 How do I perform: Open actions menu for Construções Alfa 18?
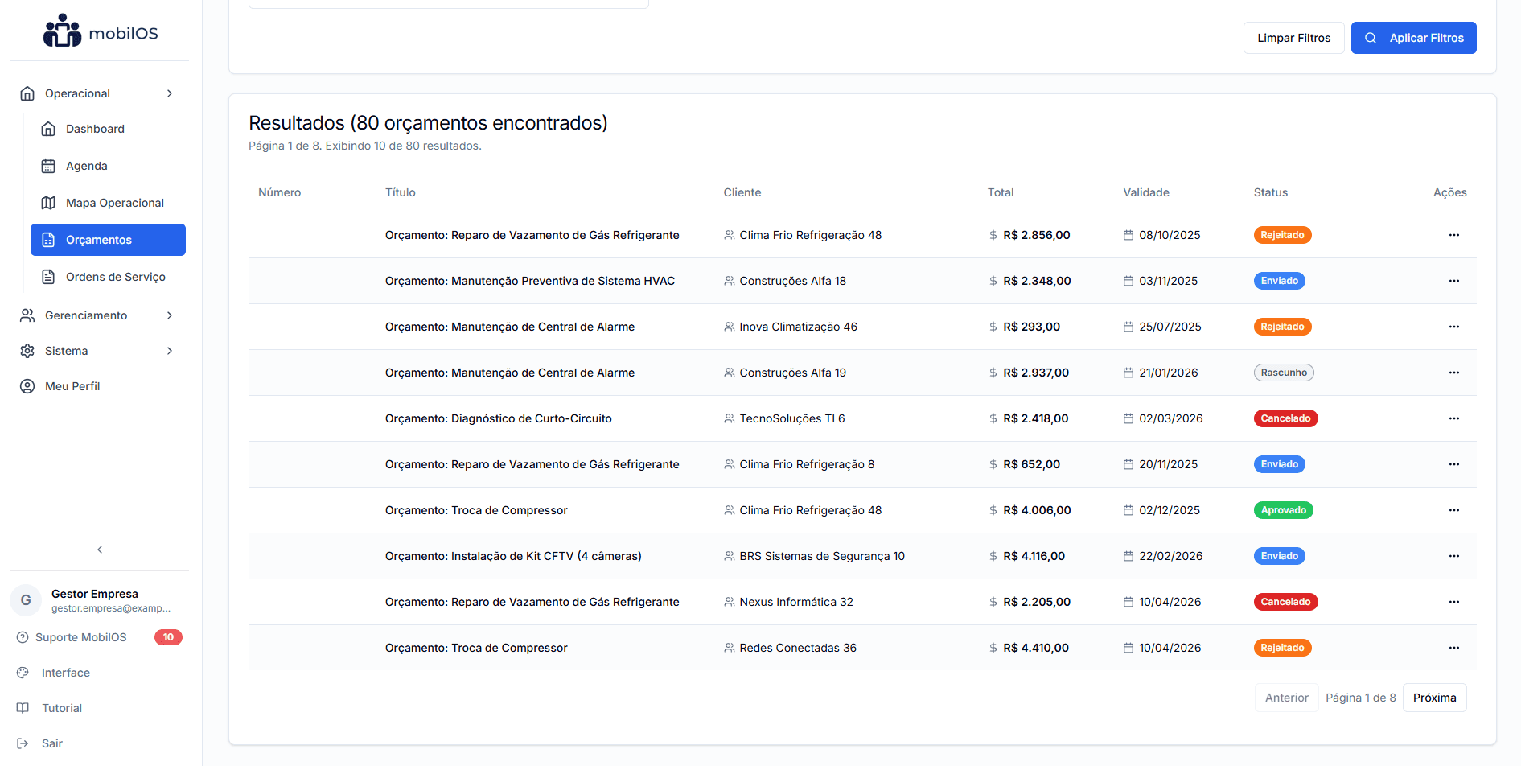[x=1453, y=281]
